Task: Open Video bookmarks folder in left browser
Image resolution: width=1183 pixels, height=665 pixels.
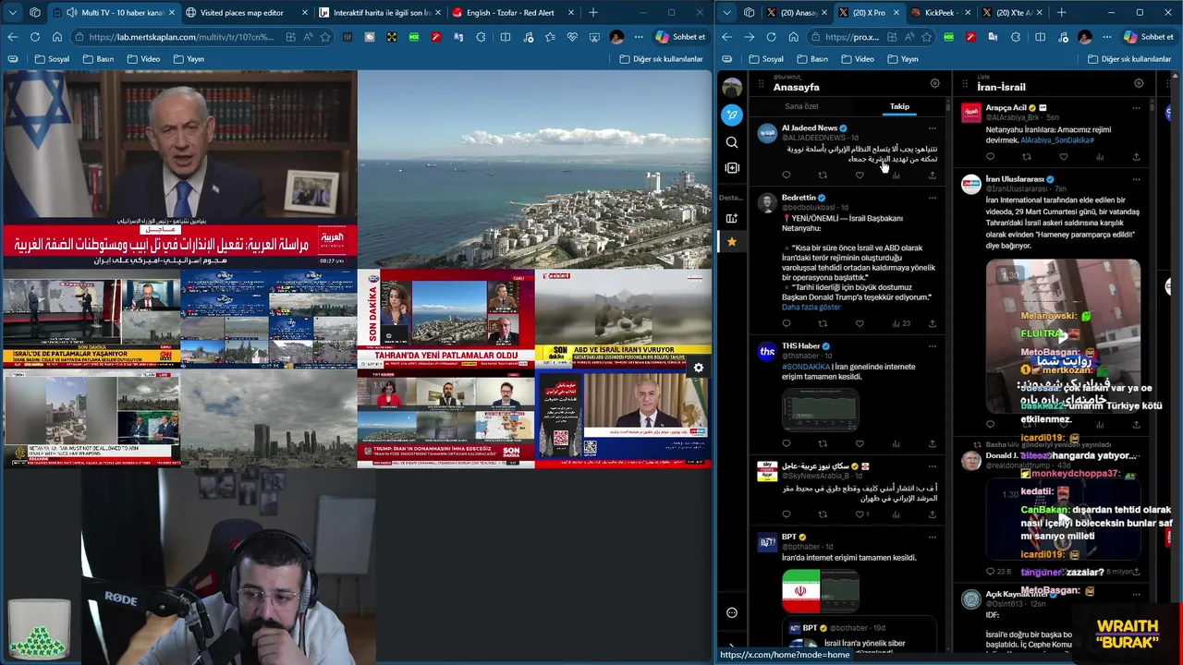Action: [x=143, y=59]
